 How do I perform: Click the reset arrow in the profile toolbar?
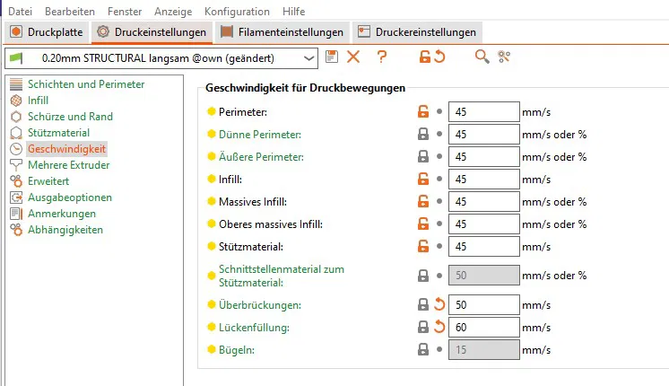(x=439, y=57)
